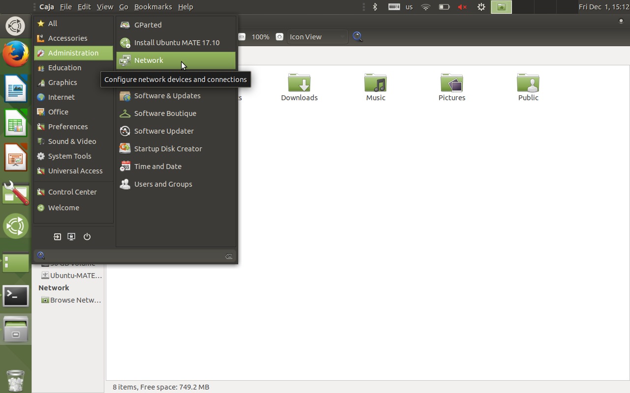Click the green file manager dock icon
Image resolution: width=630 pixels, height=393 pixels.
click(x=16, y=263)
